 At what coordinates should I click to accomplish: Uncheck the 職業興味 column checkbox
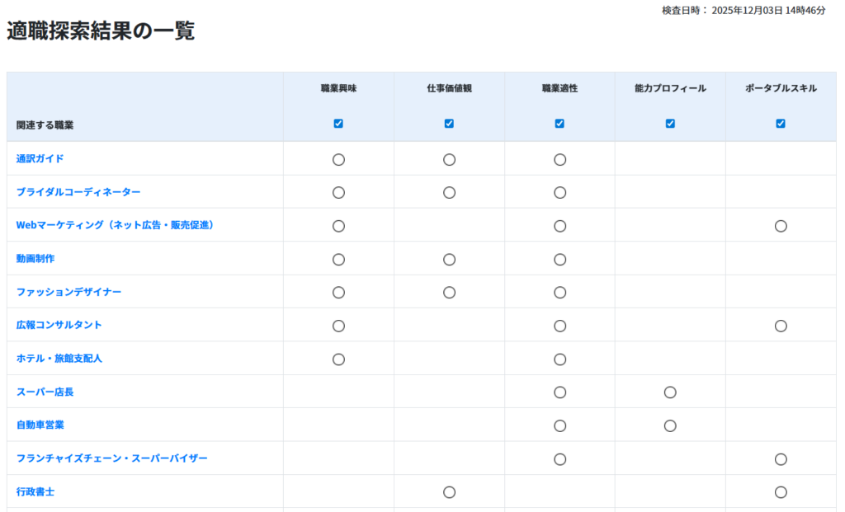338,124
